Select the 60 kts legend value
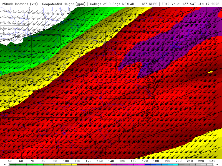 (x=21, y=161)
